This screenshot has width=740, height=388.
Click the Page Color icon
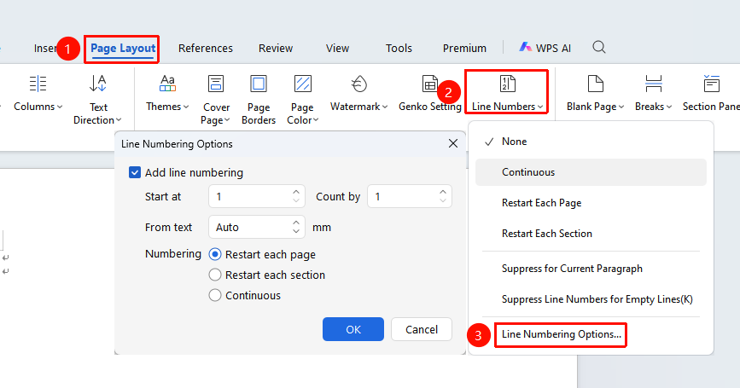click(x=302, y=84)
